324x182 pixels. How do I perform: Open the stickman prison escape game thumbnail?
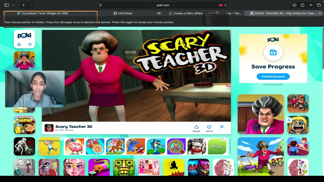(x=24, y=167)
